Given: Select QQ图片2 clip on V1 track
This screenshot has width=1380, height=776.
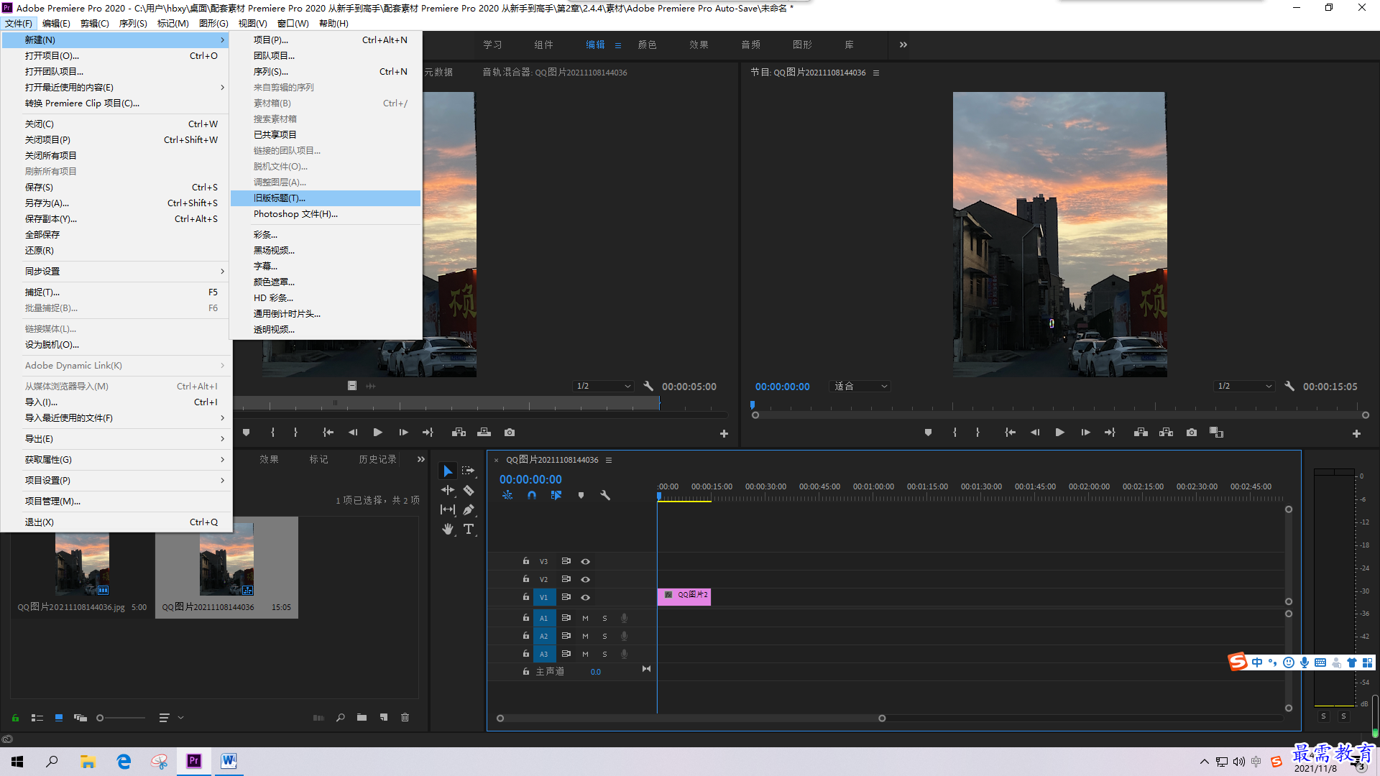Looking at the screenshot, I should pyautogui.click(x=684, y=596).
